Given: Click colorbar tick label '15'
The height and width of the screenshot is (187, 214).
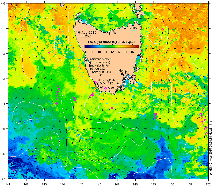Looking at the screenshot, I should pos(132,52).
